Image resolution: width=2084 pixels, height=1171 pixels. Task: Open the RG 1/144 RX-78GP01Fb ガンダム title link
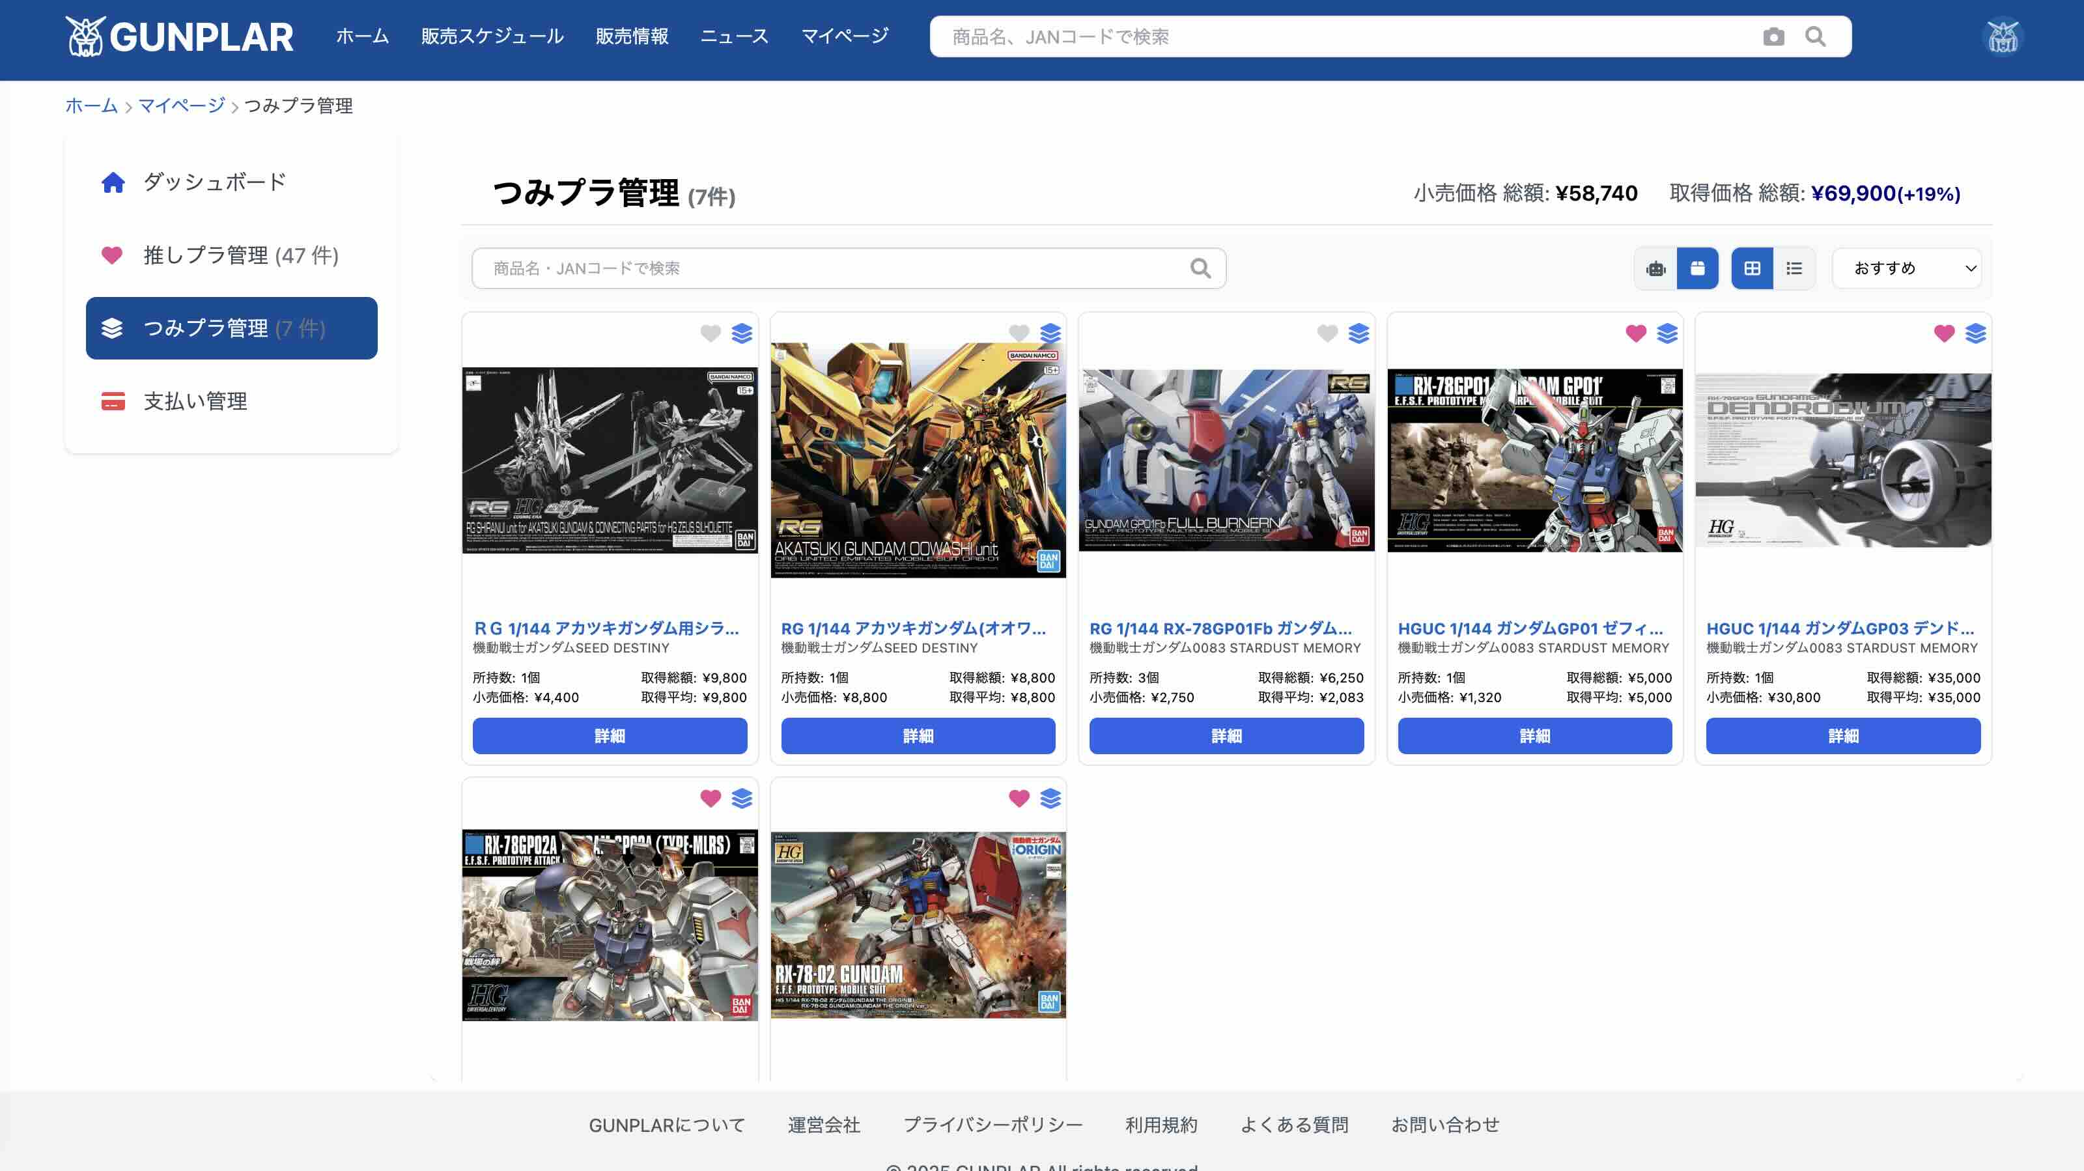tap(1221, 628)
